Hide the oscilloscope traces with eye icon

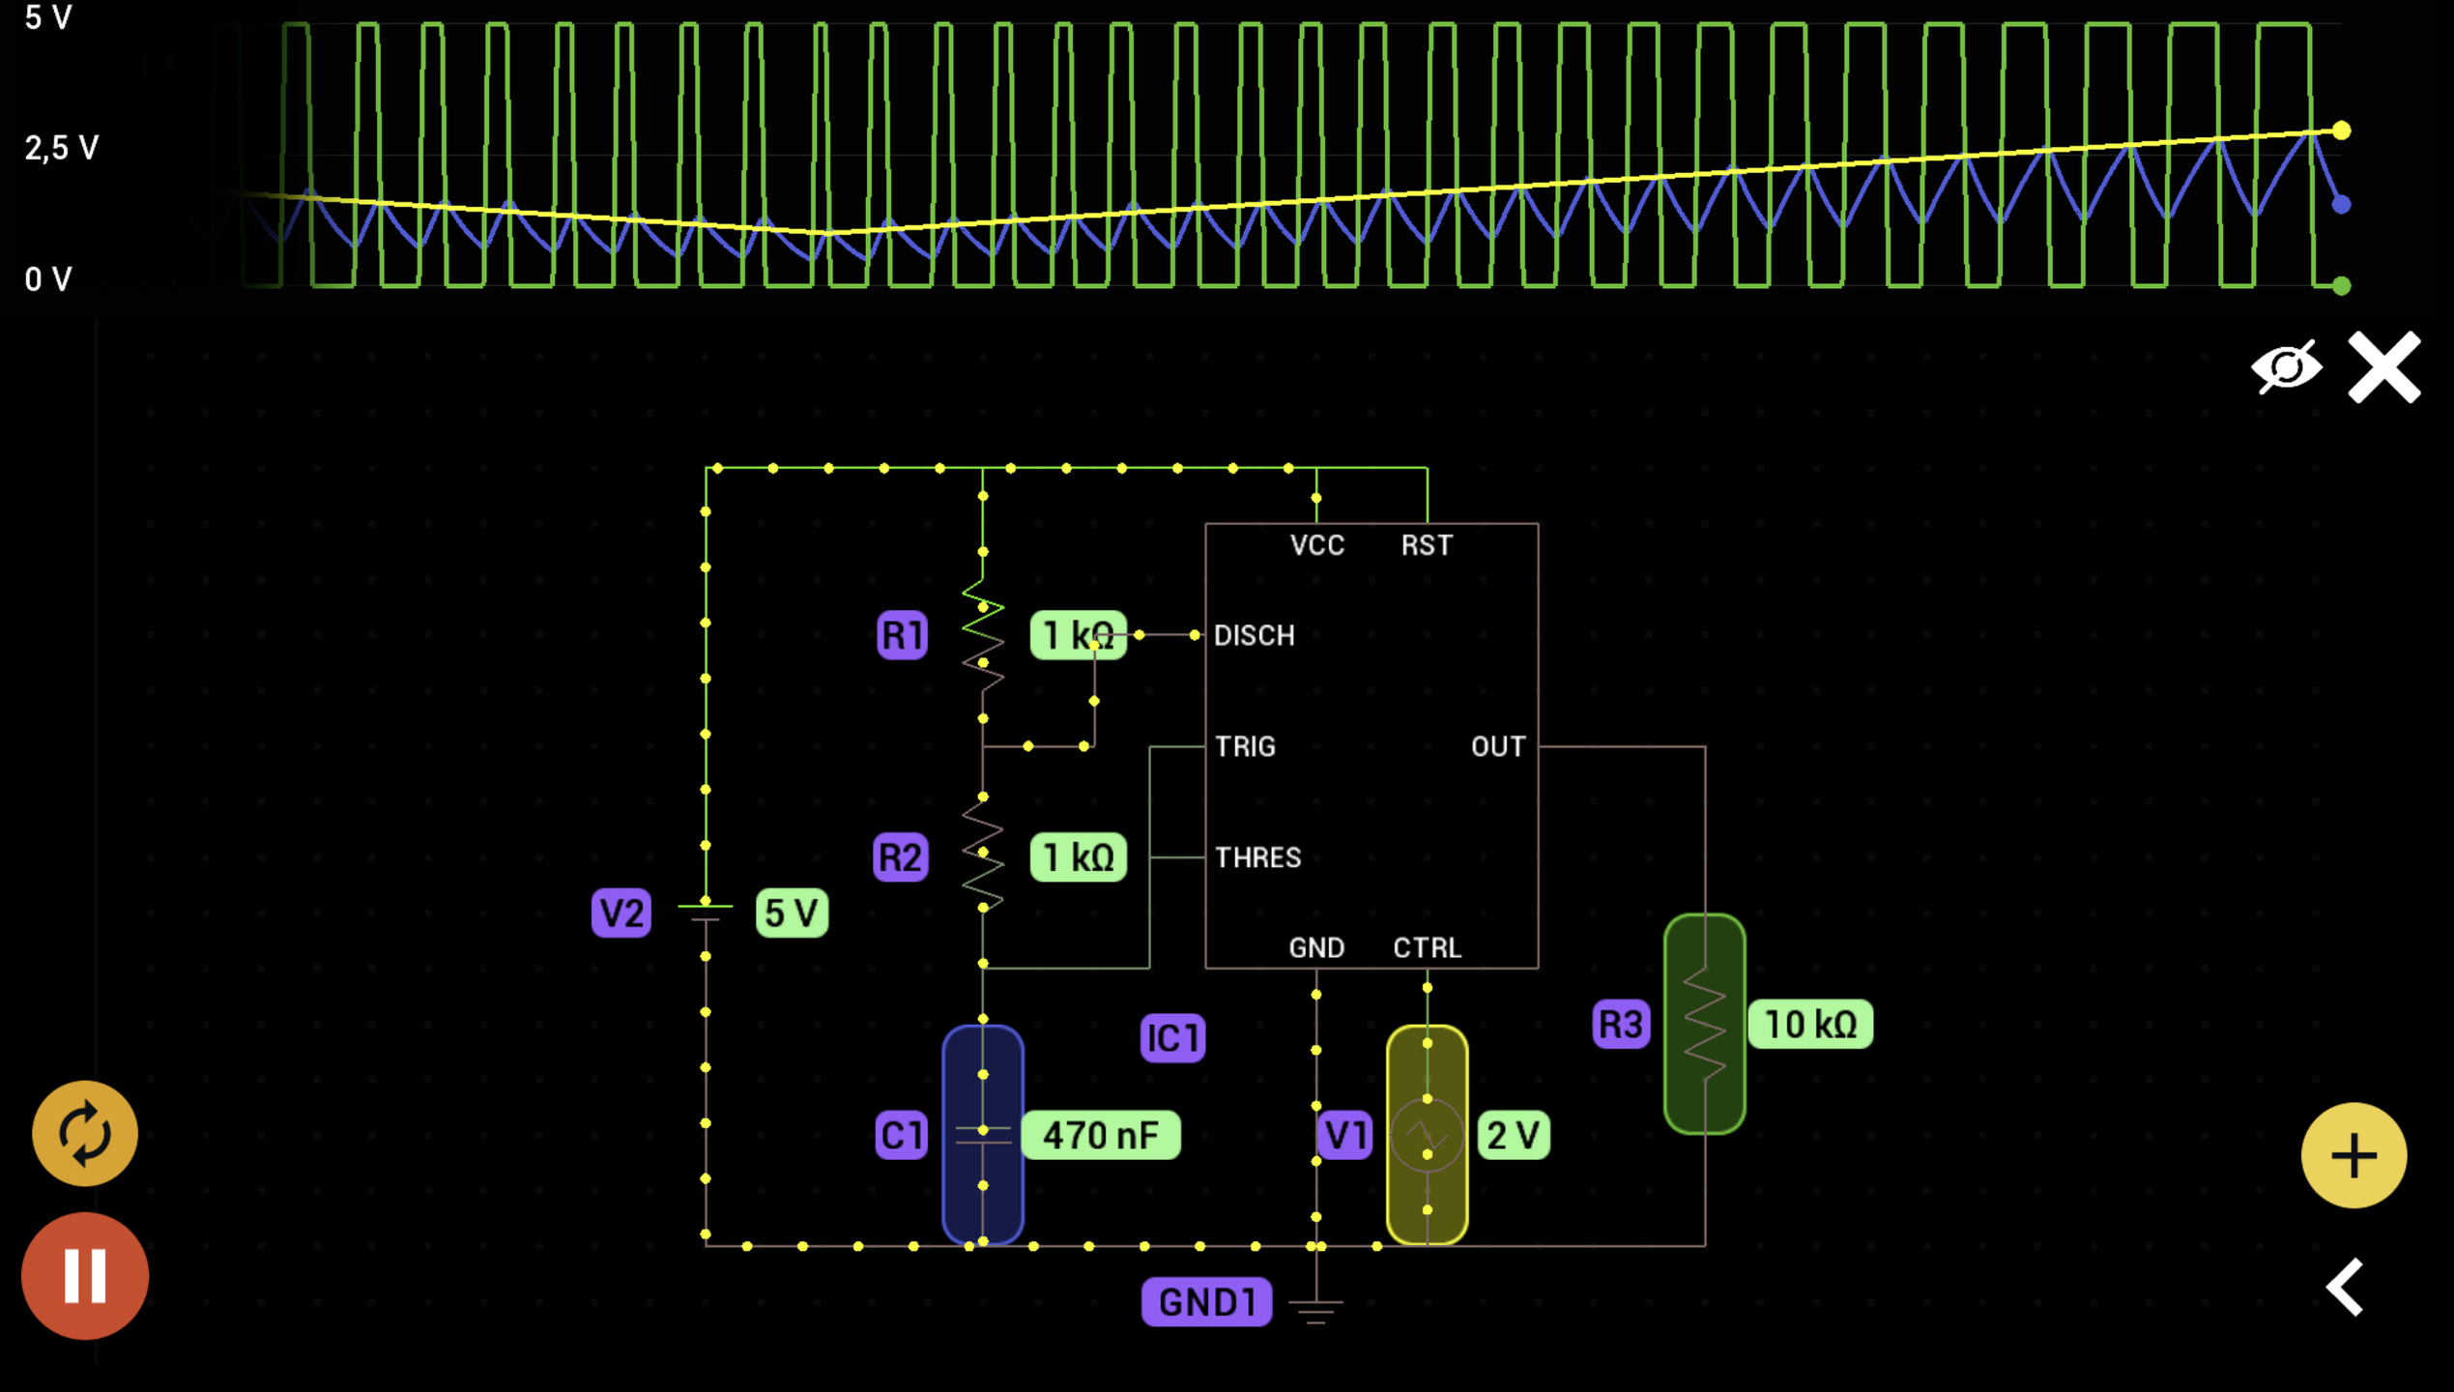[x=2286, y=366]
